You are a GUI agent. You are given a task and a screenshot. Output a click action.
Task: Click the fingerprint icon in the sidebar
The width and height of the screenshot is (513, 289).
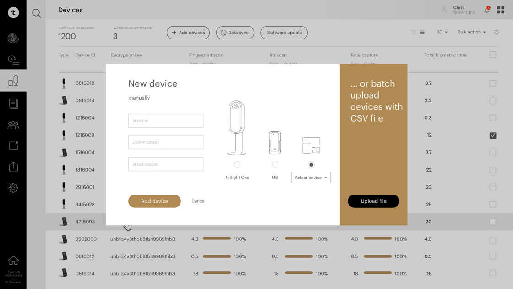pos(13,39)
